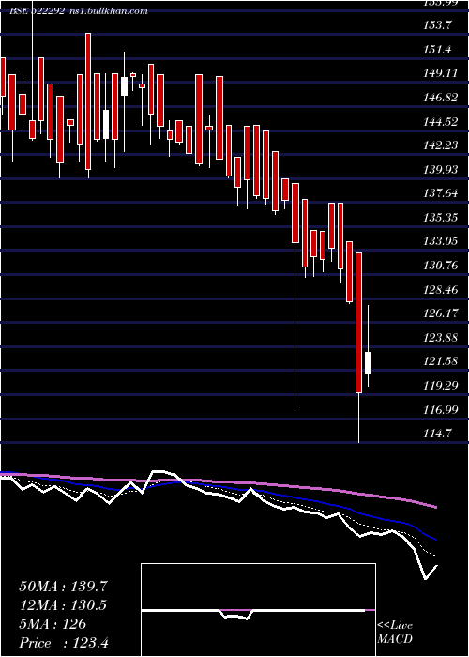Click the 135.35 price axis label
Screen dimensions: 469x657
tap(440, 218)
